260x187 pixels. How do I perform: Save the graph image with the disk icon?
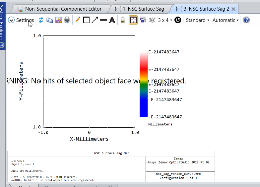click(x=58, y=20)
